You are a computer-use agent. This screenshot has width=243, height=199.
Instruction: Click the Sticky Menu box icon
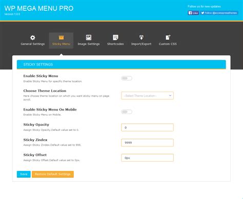click(x=61, y=37)
